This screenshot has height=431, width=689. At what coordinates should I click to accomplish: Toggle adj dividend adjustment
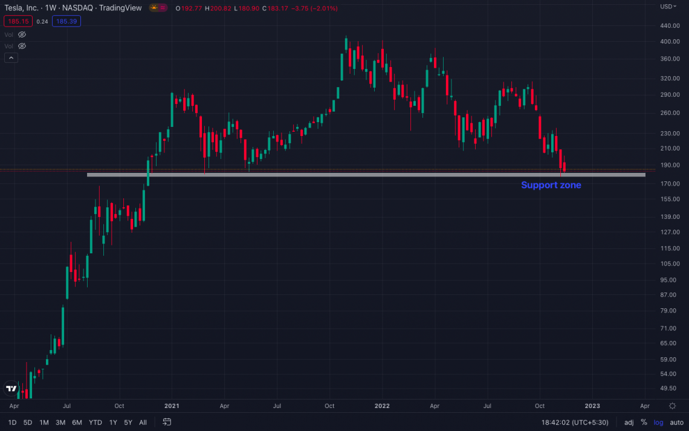click(x=629, y=422)
